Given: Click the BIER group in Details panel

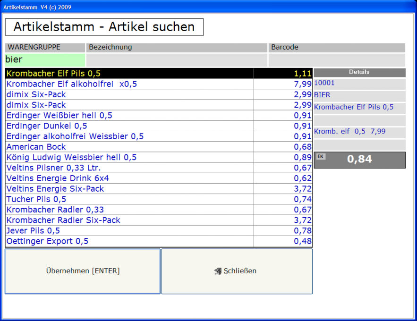Looking at the screenshot, I should coord(359,96).
